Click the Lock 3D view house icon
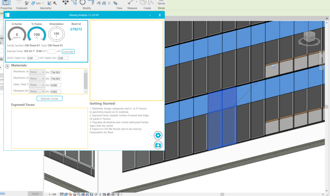This screenshot has height=196, width=330. tap(92, 194)
